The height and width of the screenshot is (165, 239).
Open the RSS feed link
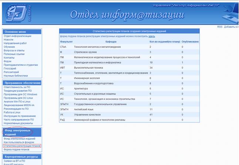(x=220, y=27)
